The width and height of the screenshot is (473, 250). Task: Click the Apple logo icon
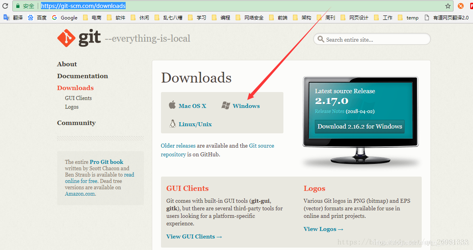172,105
